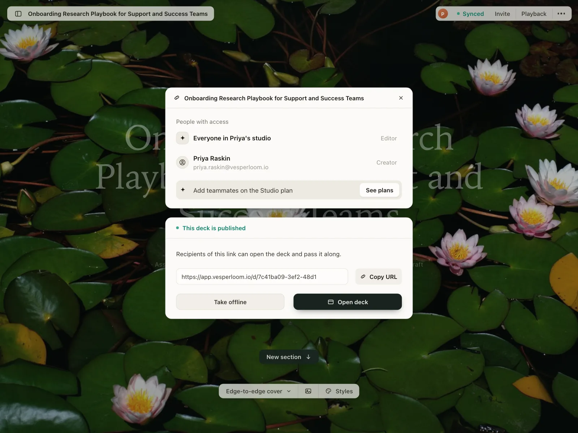
Task: Click Playback in the top bar
Action: pyautogui.click(x=534, y=14)
